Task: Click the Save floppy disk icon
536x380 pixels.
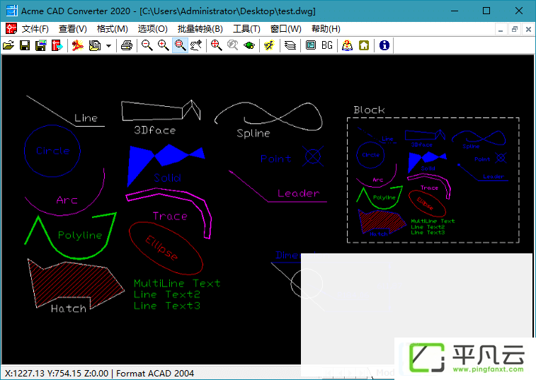Action: coord(25,45)
